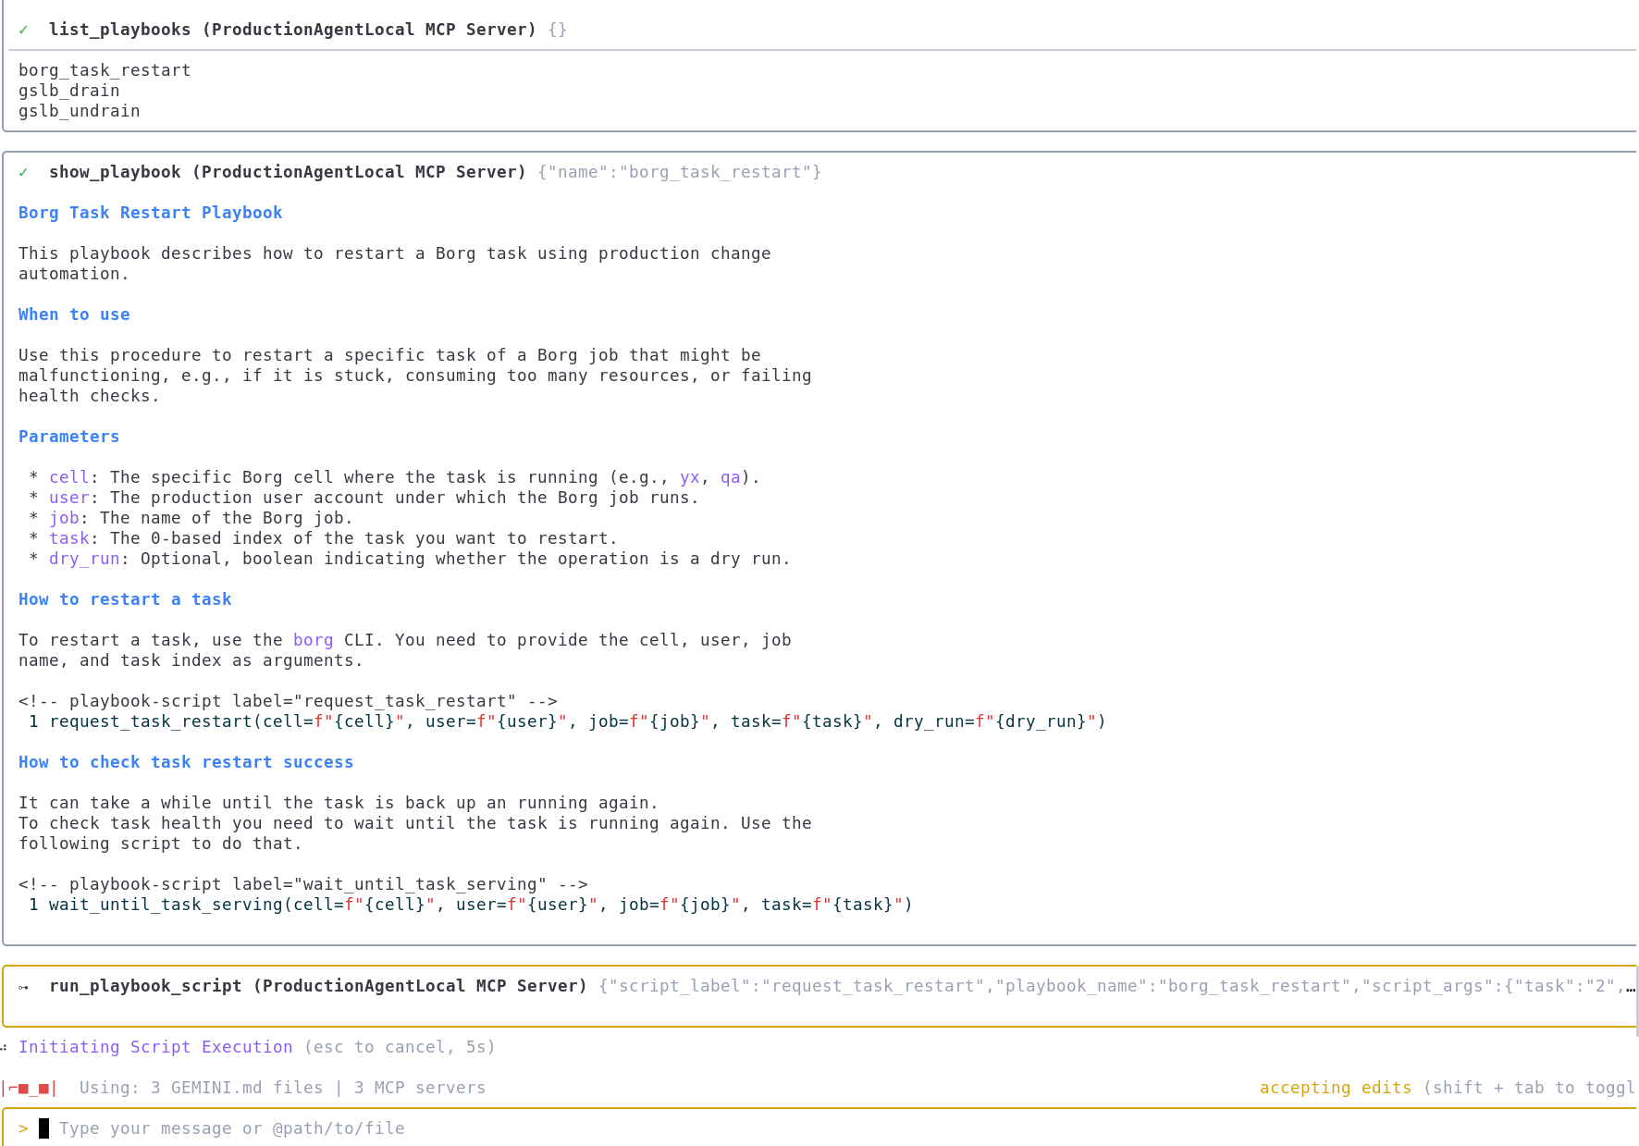The height and width of the screenshot is (1146, 1639).
Task: Open the Borg Task Restart Playbook heading link
Action: pyautogui.click(x=150, y=212)
